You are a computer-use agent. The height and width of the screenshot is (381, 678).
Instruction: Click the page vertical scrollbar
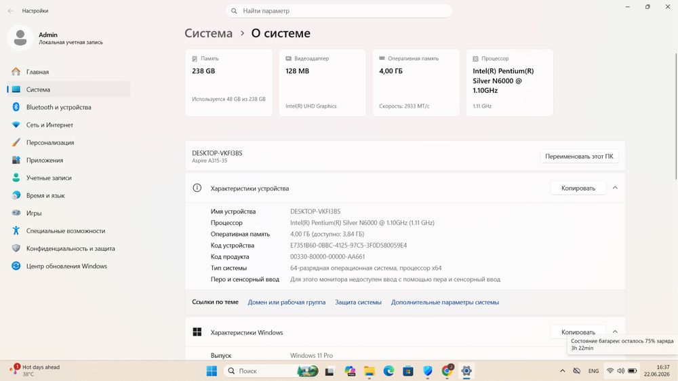tap(676, 116)
